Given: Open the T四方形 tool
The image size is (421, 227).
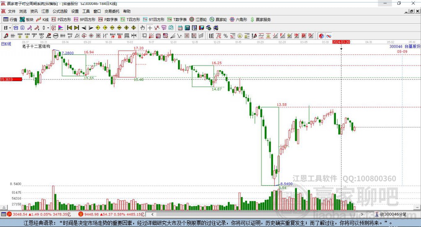Looking at the screenshot, I should 130,20.
